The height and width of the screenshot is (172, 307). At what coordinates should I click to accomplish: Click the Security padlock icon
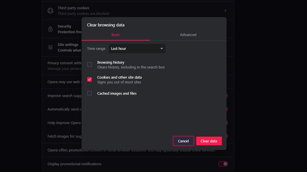pyautogui.click(x=50, y=29)
